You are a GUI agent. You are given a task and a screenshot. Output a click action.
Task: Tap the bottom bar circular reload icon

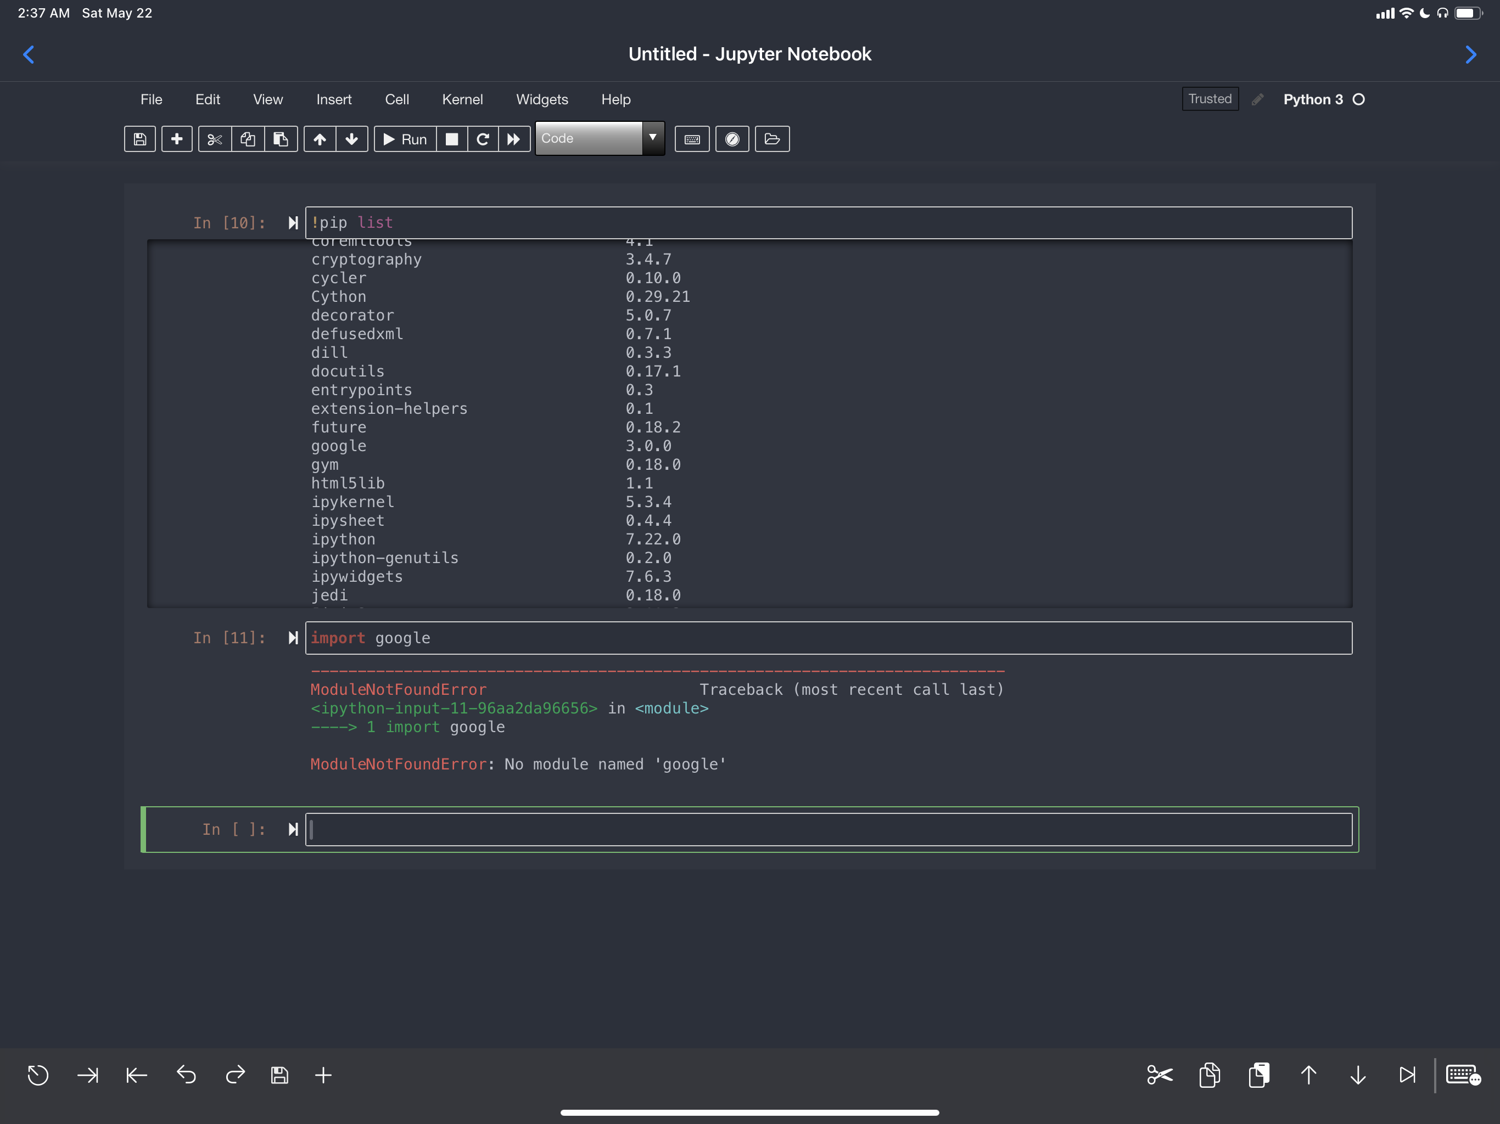coord(38,1075)
